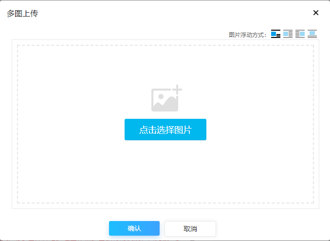Screen dimensions: 330x241
Task: Cancel the dialog with 取消 button
Action: tap(190, 228)
